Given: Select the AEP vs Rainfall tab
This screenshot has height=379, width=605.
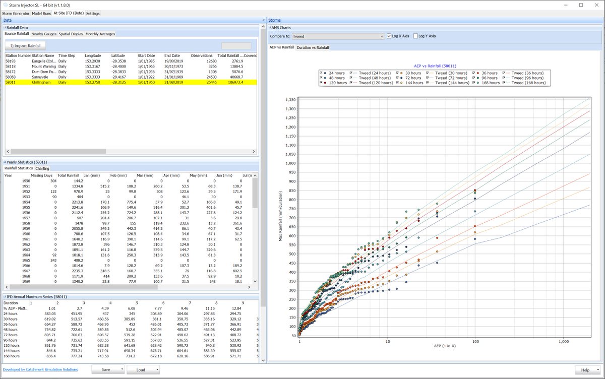Looking at the screenshot, I should tap(282, 47).
